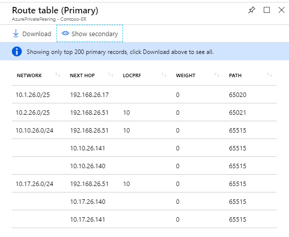The image size is (289, 237).
Task: Click path 65515 in 10.17.26.140 row
Action: pos(237,202)
